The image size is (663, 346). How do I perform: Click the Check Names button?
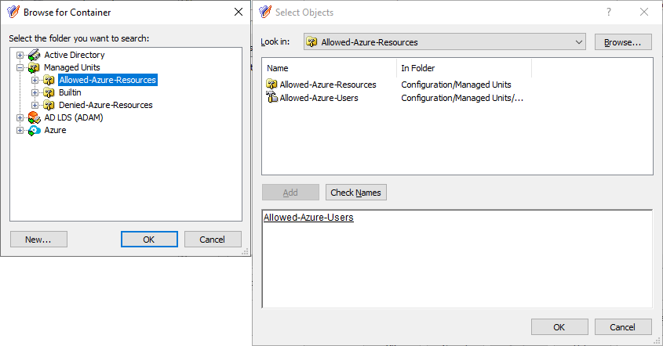pyautogui.click(x=355, y=193)
